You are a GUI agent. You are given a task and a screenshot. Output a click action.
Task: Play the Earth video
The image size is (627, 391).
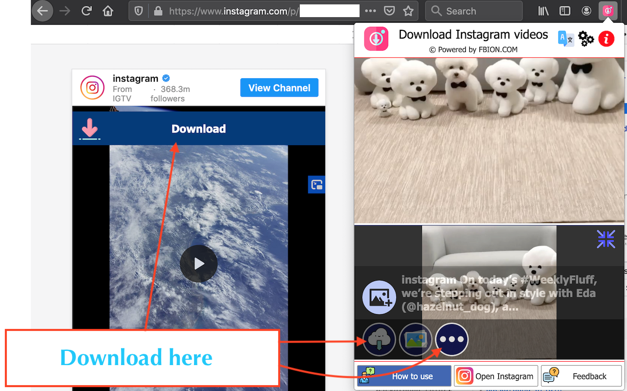click(199, 264)
